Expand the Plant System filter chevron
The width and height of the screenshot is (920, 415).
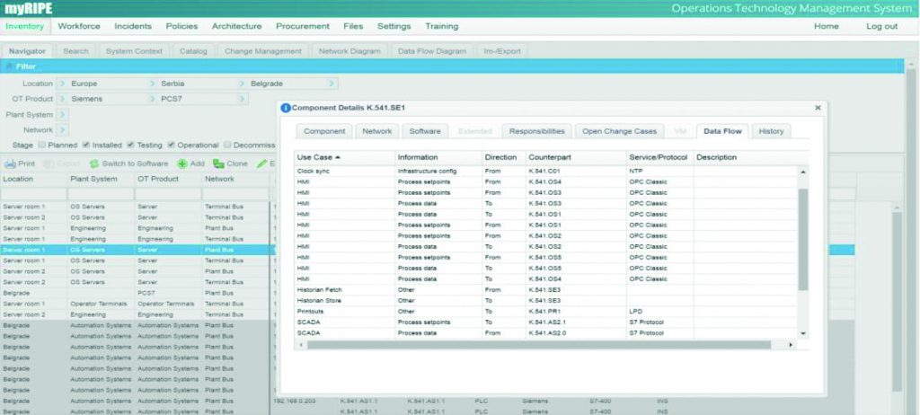(62, 114)
